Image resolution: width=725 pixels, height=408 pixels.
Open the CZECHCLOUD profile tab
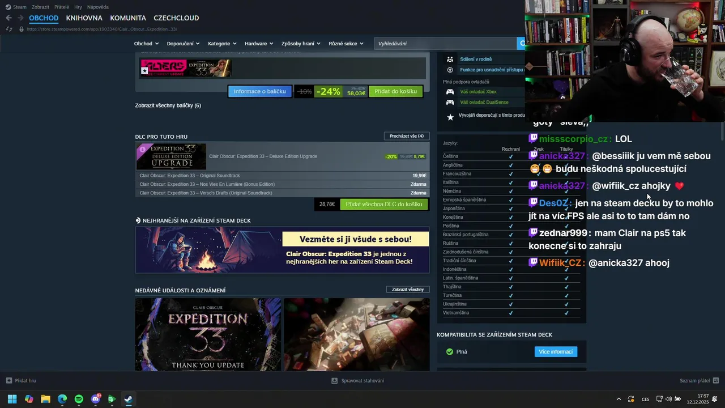point(176,18)
